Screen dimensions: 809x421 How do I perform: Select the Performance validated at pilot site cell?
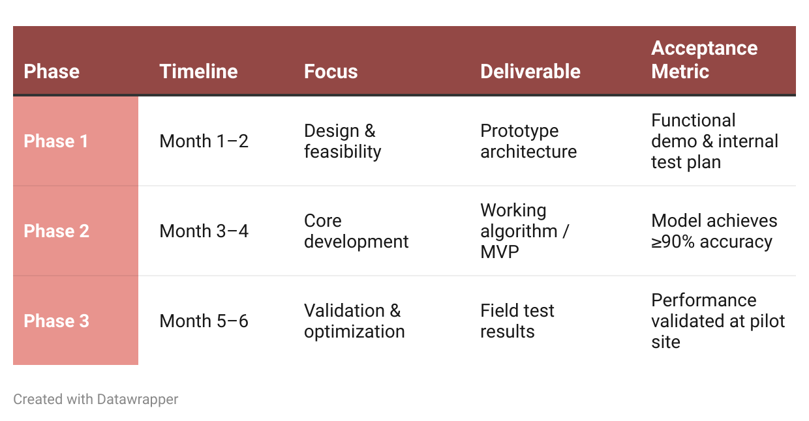pos(718,321)
